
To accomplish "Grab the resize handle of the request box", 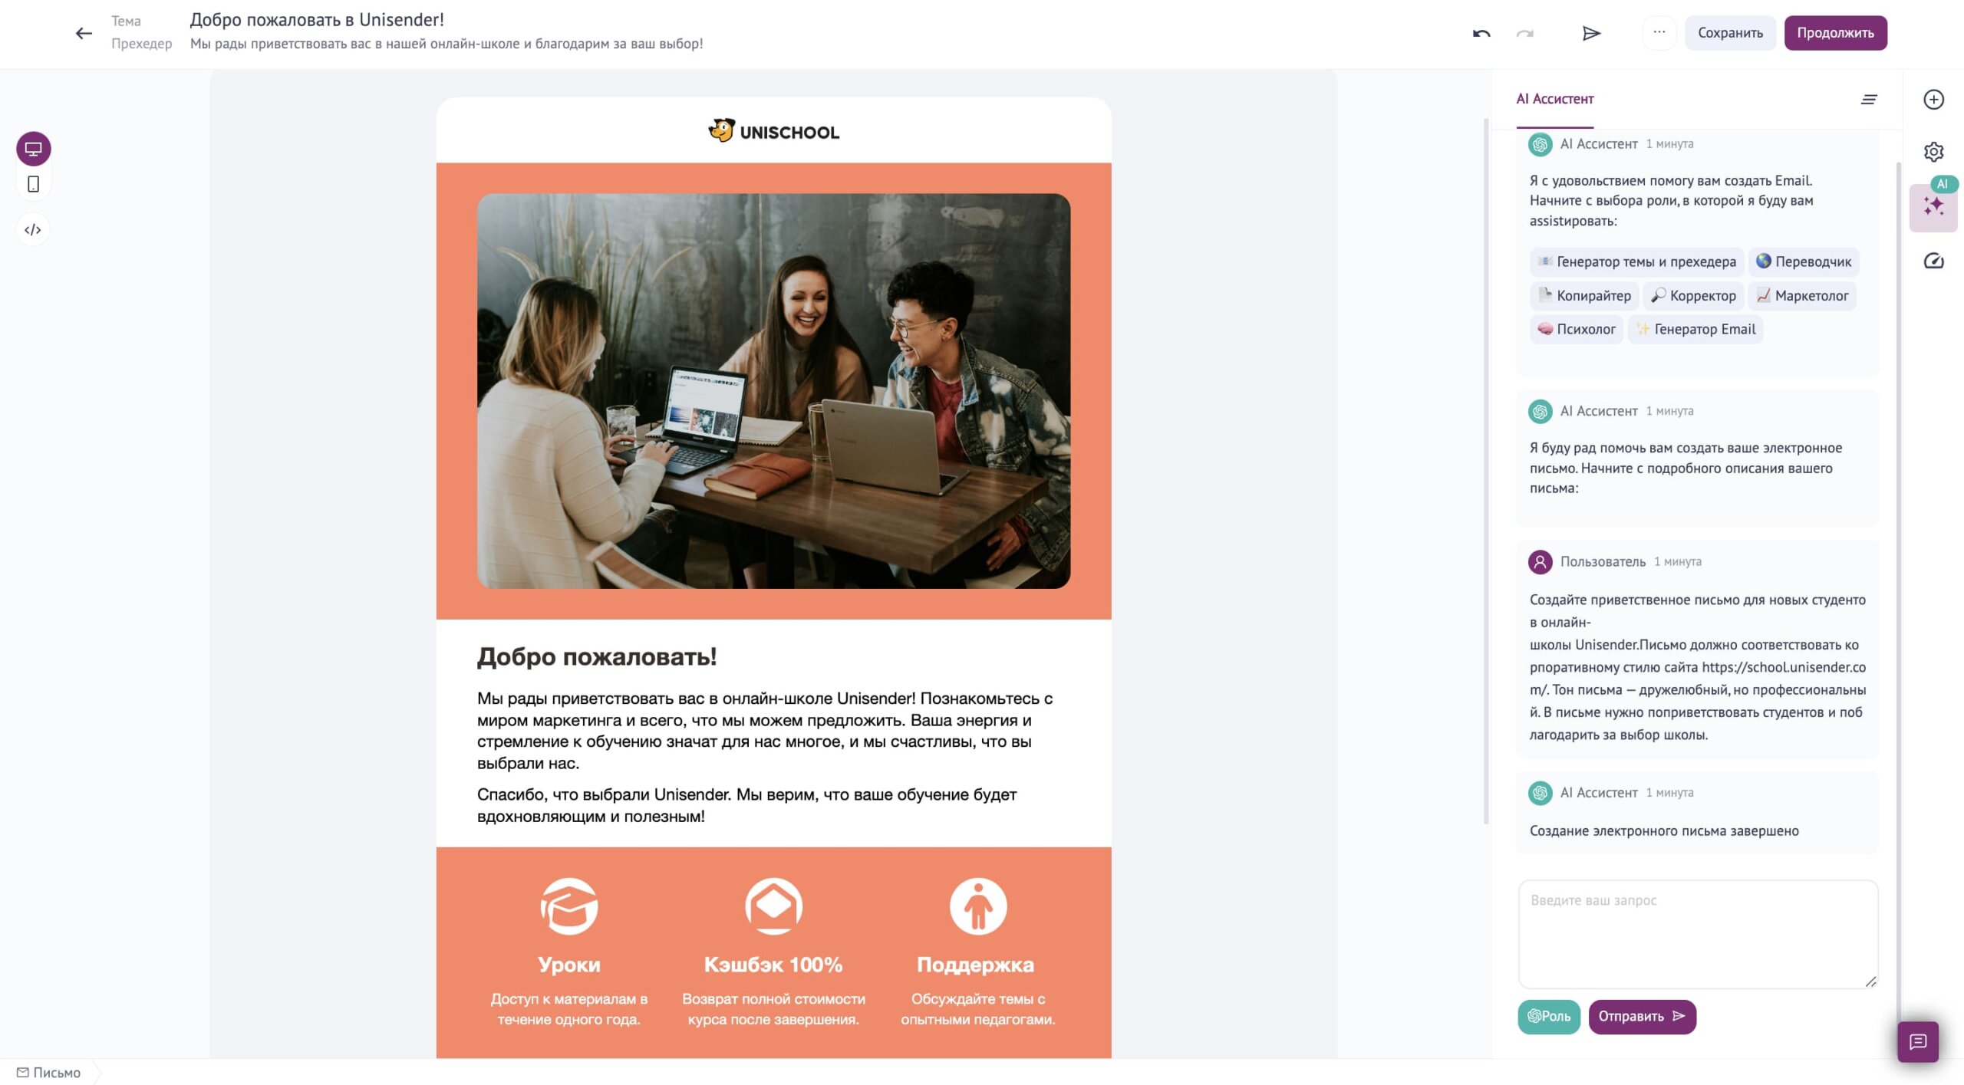I will (1870, 981).
